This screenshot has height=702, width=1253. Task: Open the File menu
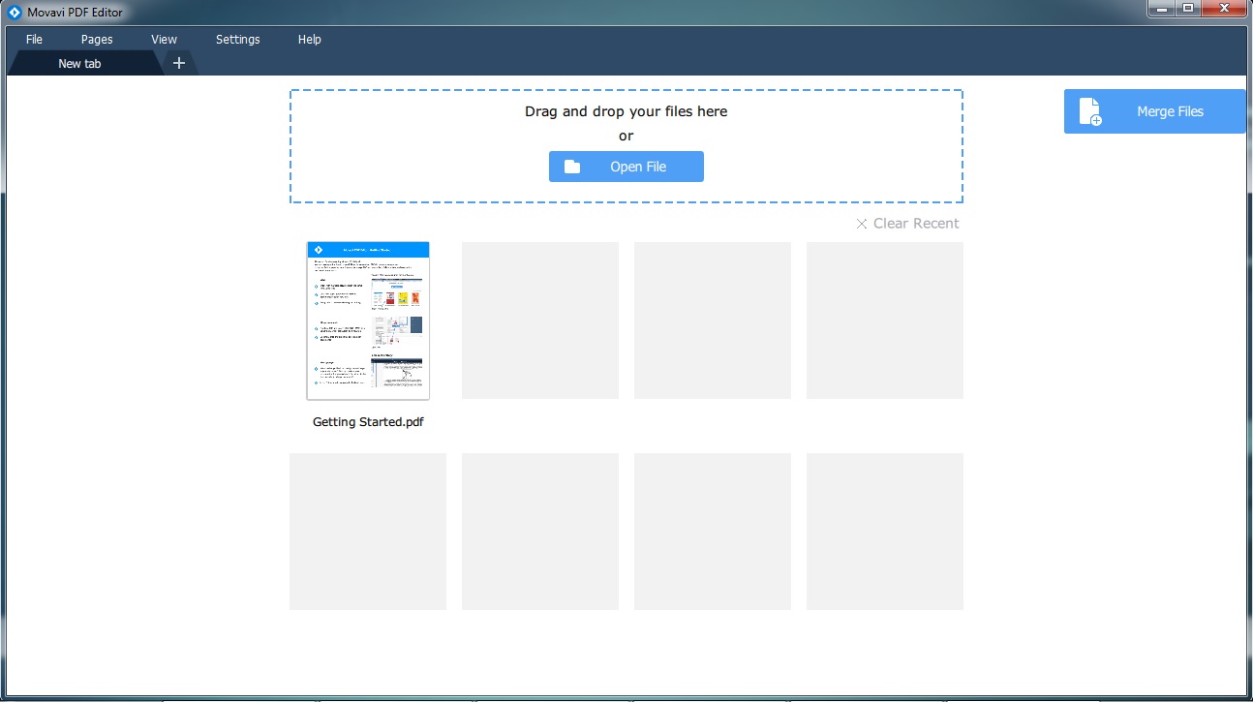pyautogui.click(x=34, y=40)
